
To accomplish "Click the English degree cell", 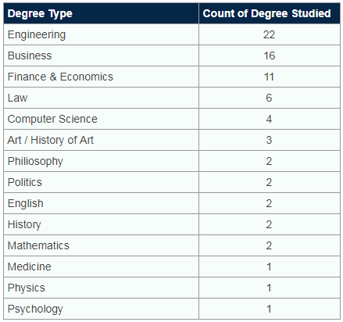I will point(101,203).
